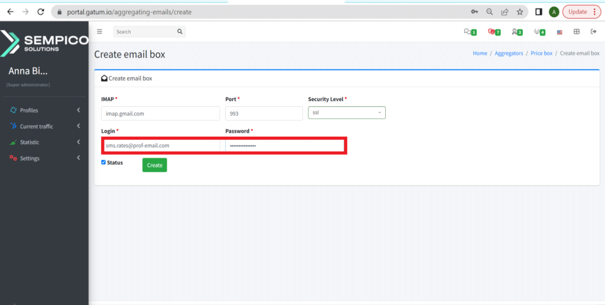This screenshot has height=305, width=605.
Task: Click the green Create button
Action: (x=155, y=165)
